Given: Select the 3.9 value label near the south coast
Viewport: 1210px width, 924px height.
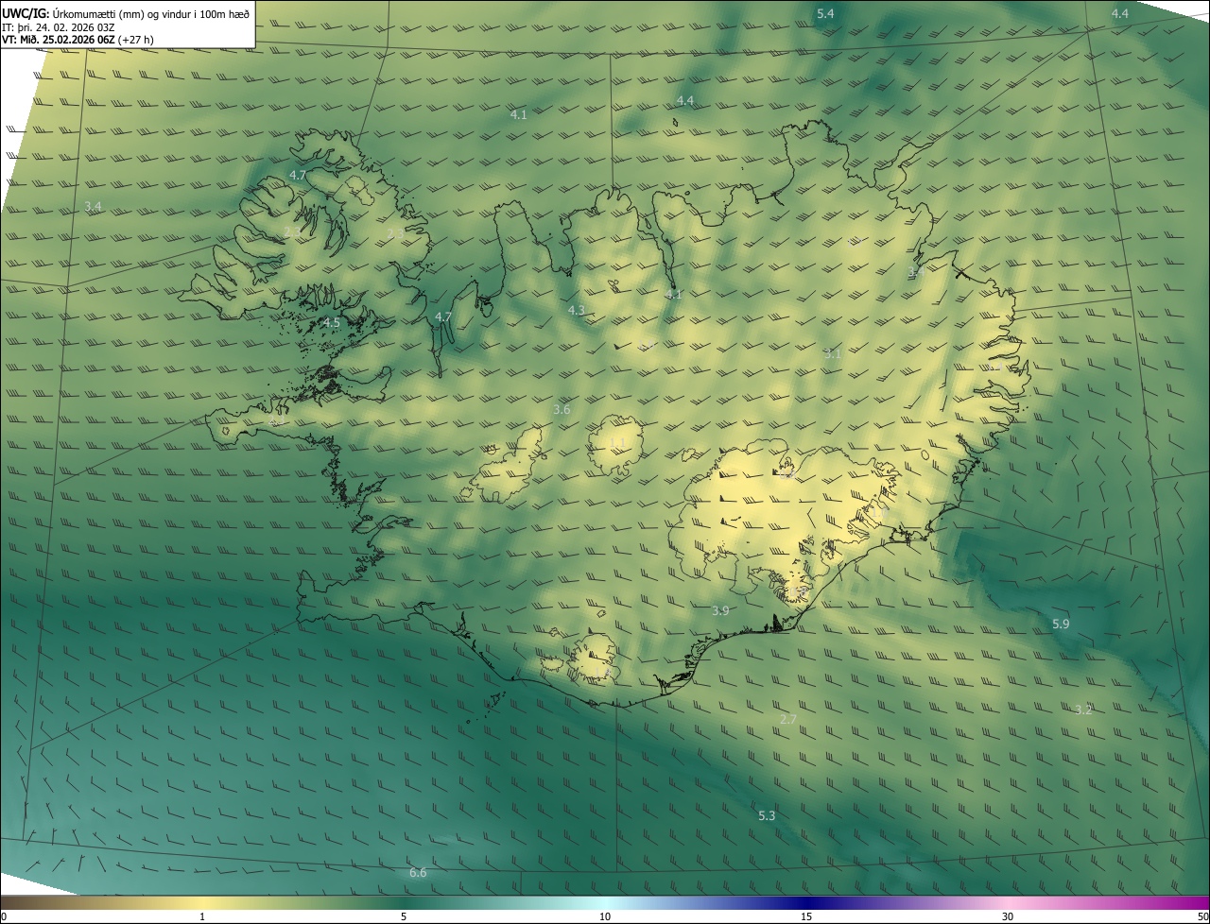Looking at the screenshot, I should 720,611.
